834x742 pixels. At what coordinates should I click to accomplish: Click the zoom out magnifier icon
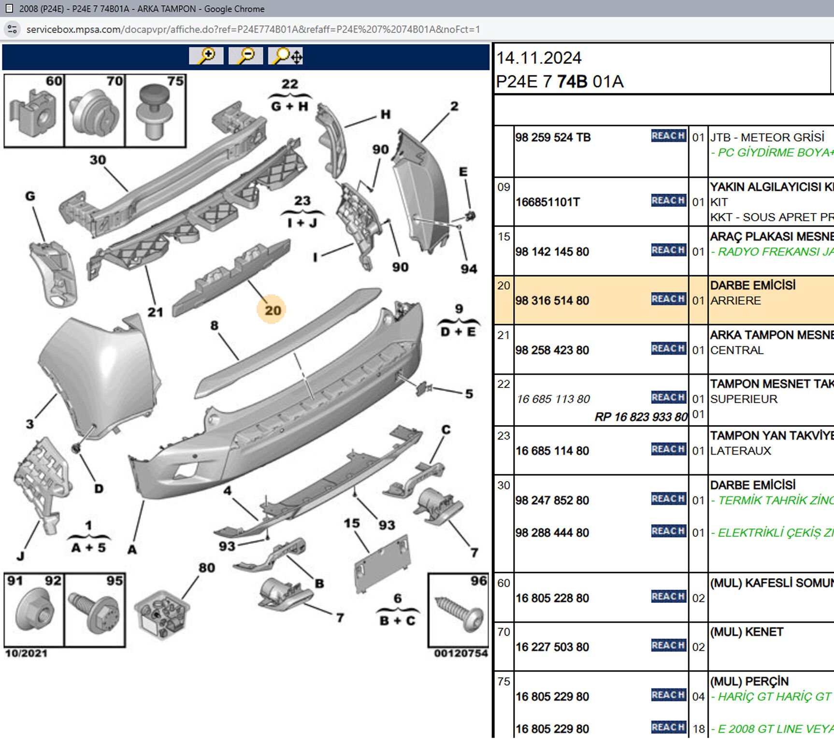pos(245,56)
